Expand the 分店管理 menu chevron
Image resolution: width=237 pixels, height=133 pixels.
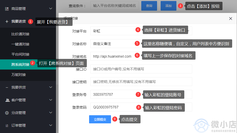point(51,112)
